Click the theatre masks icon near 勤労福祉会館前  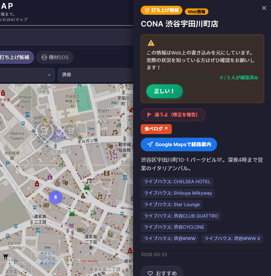[x=110, y=146]
